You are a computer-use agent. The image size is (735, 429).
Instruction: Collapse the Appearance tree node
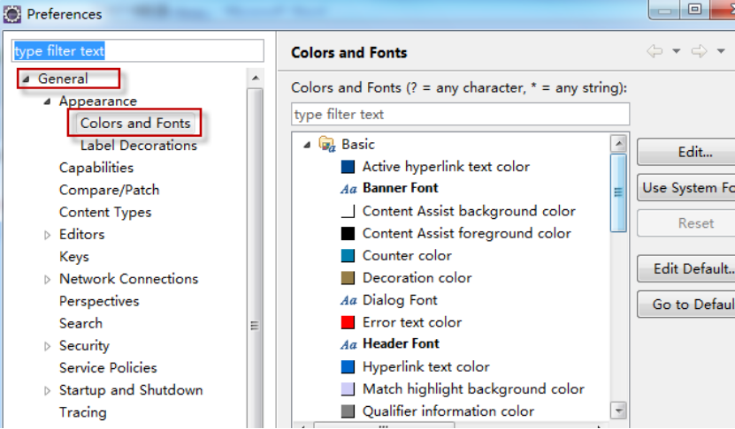[47, 101]
